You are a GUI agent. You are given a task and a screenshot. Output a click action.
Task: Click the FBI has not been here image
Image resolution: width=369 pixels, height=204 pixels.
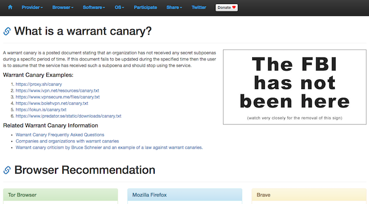tap(295, 87)
